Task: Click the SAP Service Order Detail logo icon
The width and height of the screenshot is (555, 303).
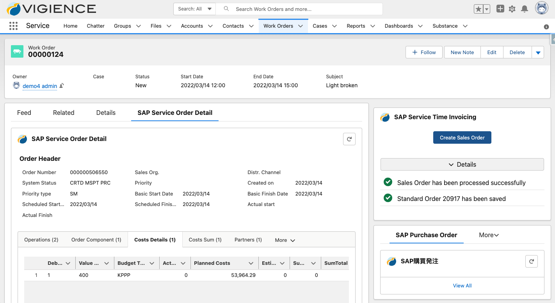Action: click(23, 139)
